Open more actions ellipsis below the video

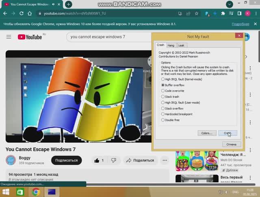coord(165,160)
